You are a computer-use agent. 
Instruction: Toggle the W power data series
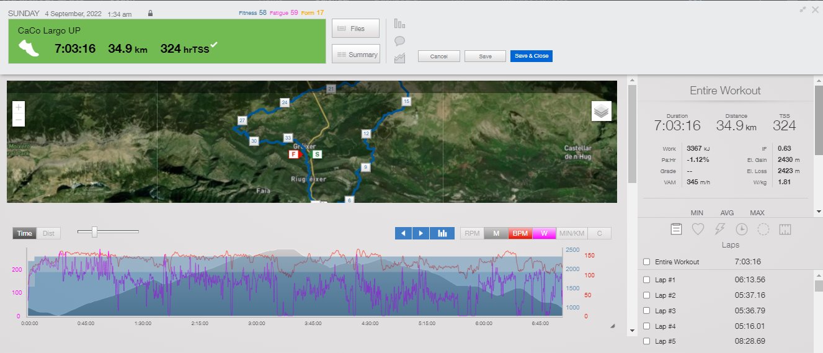(x=544, y=233)
